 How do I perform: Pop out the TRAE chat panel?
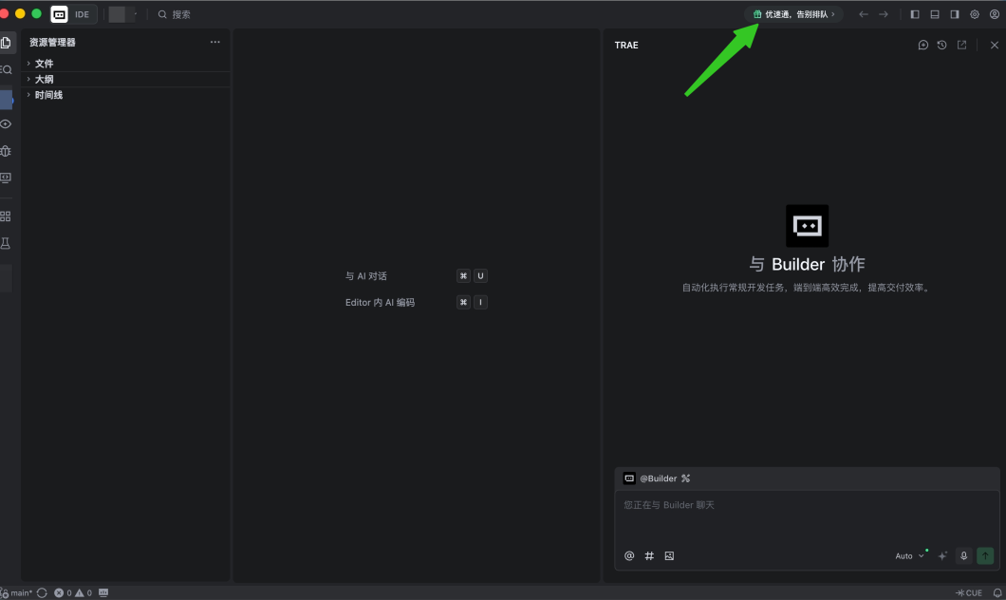point(961,45)
